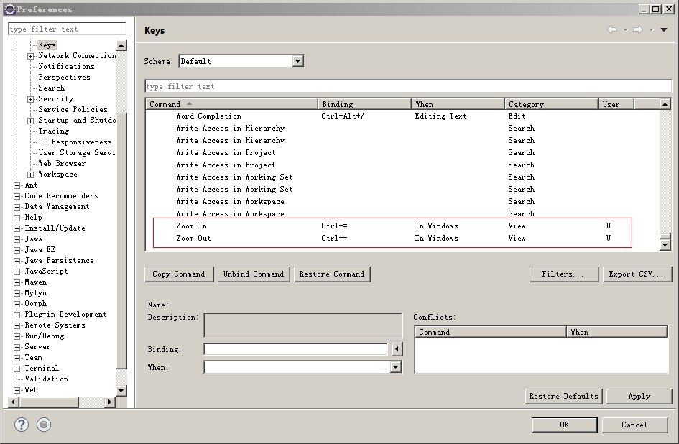Click Export CSV button
Viewport: 679px width, 444px height.
point(637,274)
